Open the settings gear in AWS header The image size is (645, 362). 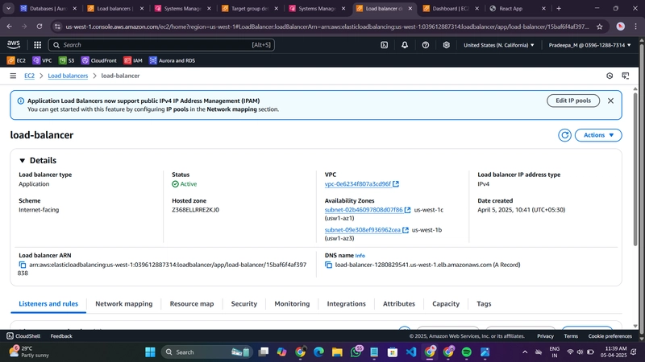tap(447, 45)
